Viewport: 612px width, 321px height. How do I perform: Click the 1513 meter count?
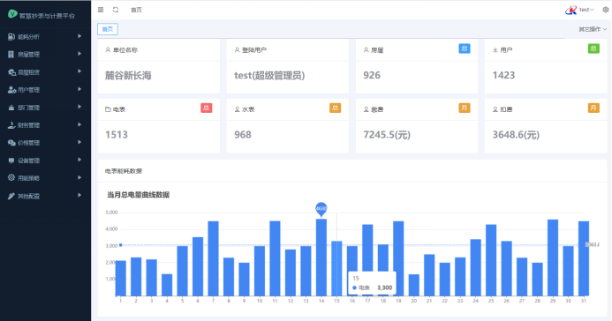coord(117,135)
